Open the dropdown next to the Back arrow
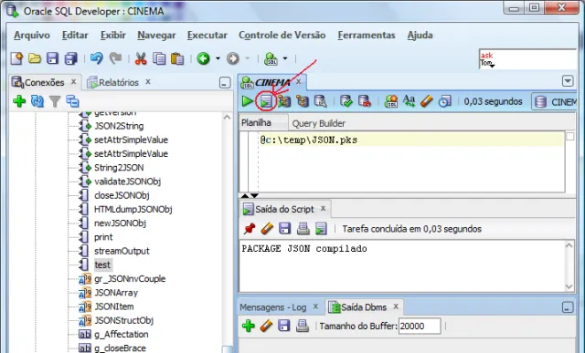The image size is (585, 353). tap(218, 58)
